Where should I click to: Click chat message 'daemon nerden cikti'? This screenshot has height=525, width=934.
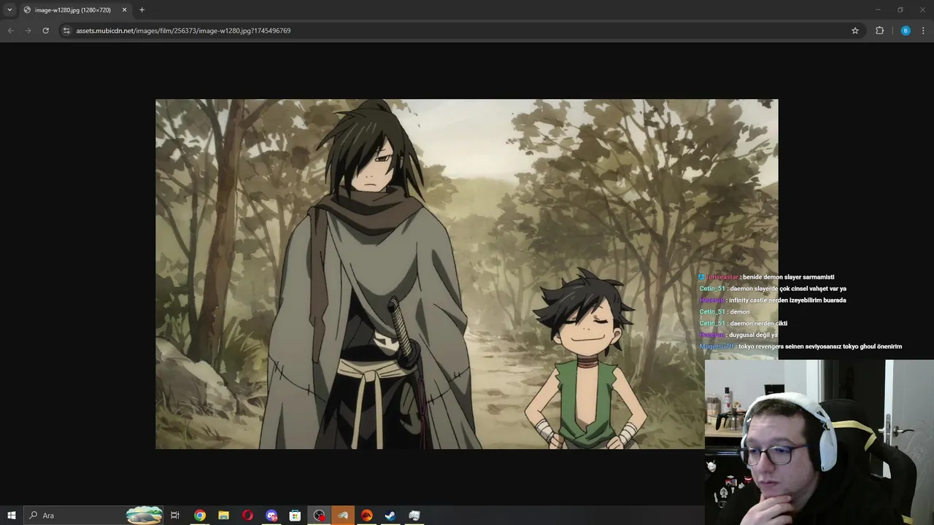click(x=744, y=323)
